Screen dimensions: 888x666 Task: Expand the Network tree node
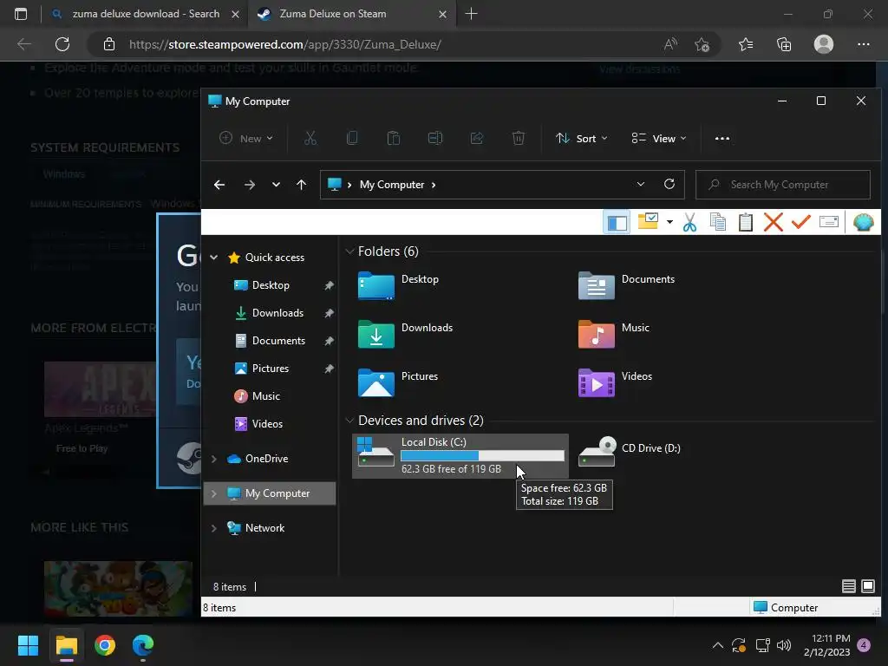click(214, 528)
